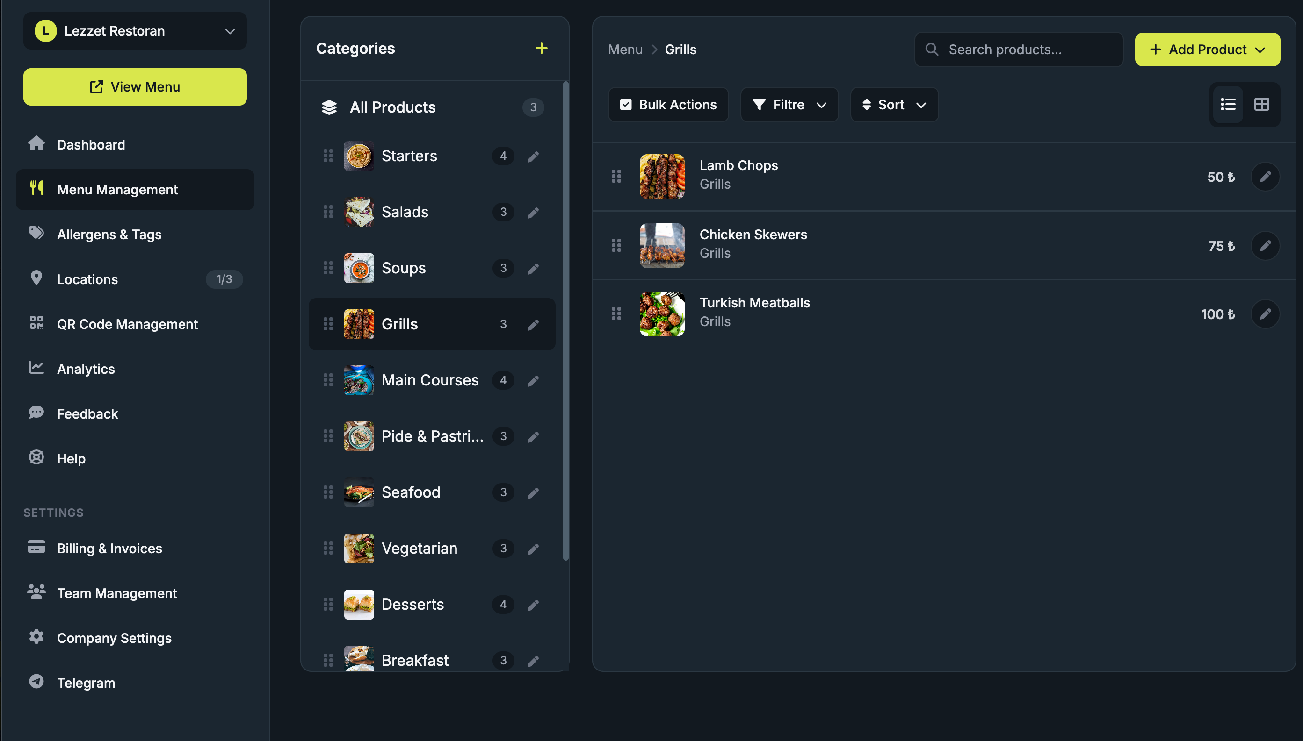
Task: Click the Search products field
Action: pyautogui.click(x=1019, y=50)
